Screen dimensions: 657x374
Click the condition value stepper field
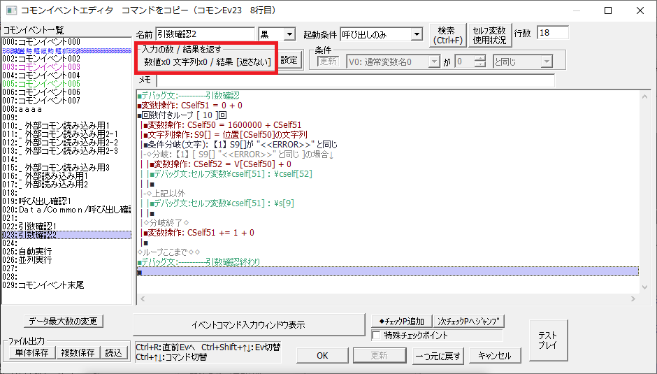470,62
